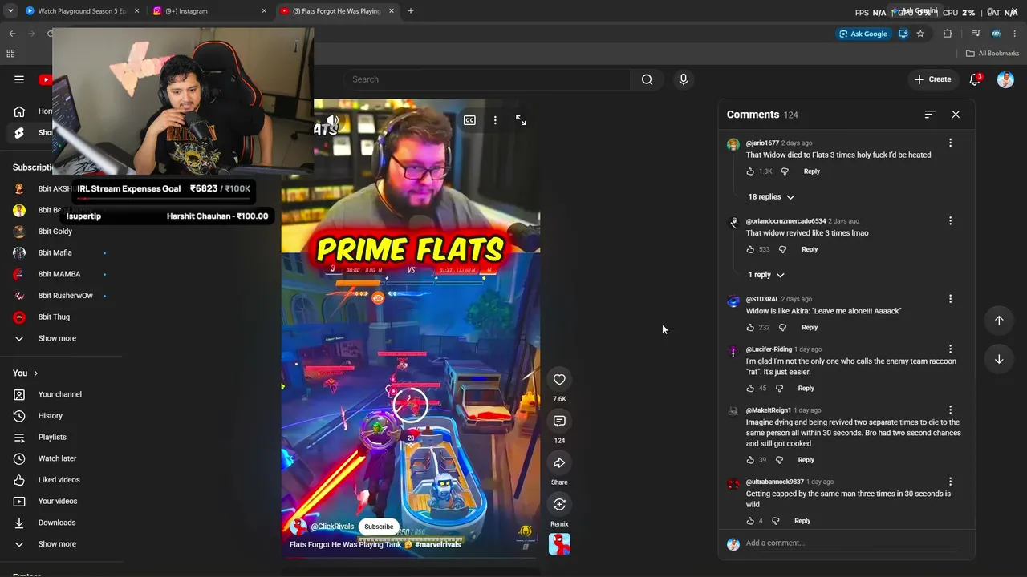
Task: Open the YouTube guide hamburger menu
Action: pos(19,79)
